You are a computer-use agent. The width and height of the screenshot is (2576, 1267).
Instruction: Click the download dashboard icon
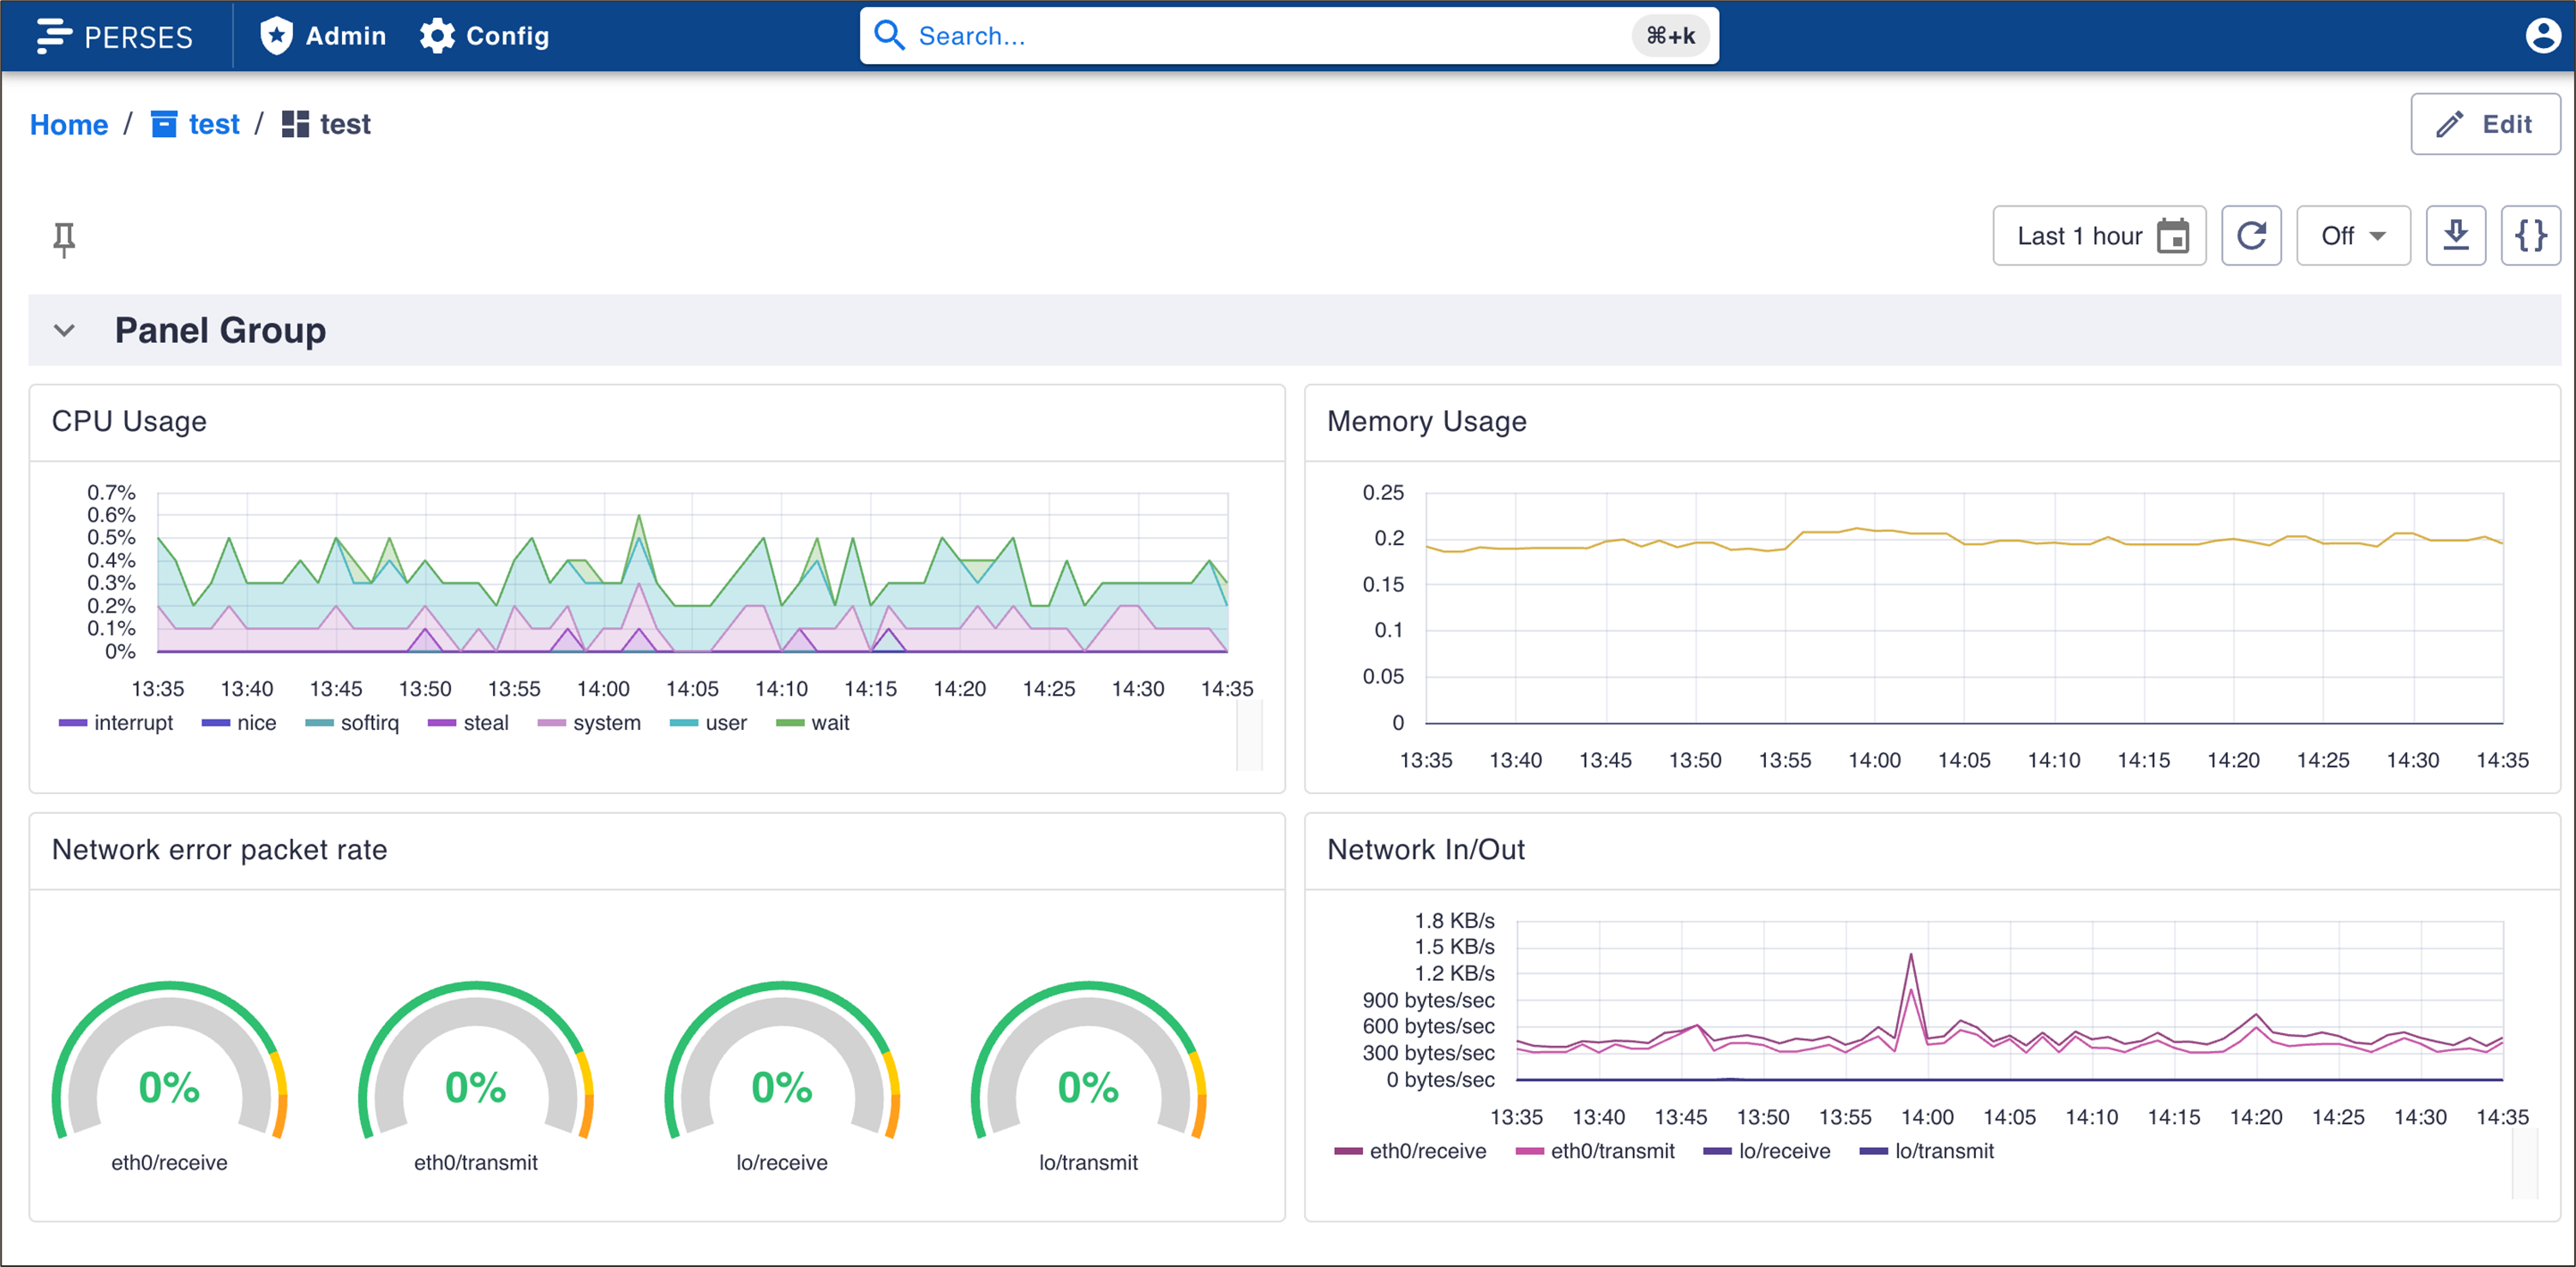click(x=2455, y=236)
